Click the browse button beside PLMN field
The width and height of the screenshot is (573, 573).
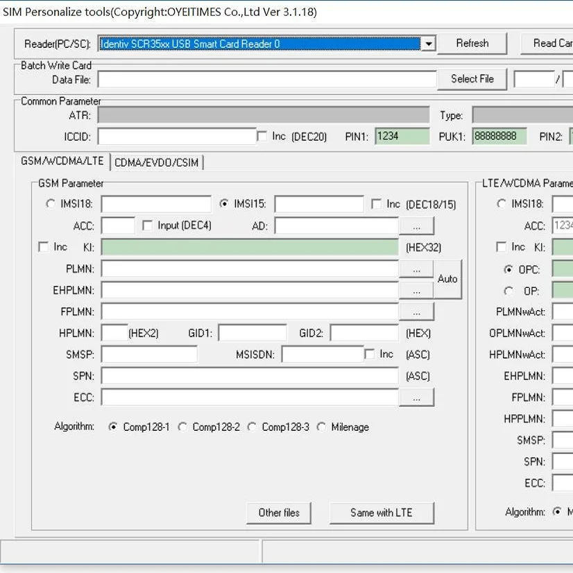tap(416, 268)
